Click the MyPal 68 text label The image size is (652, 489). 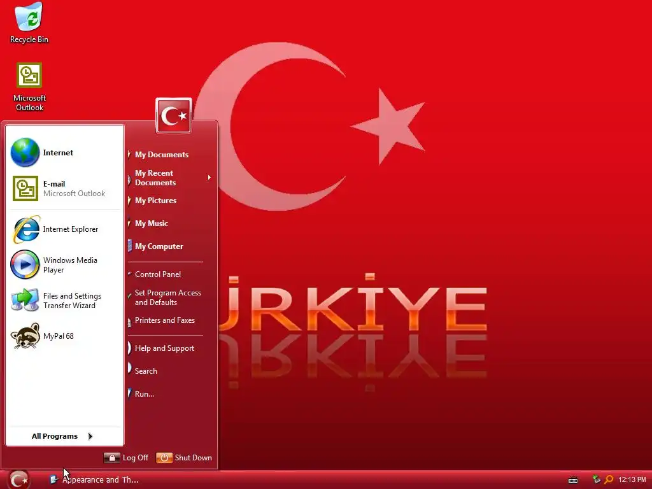tap(59, 336)
